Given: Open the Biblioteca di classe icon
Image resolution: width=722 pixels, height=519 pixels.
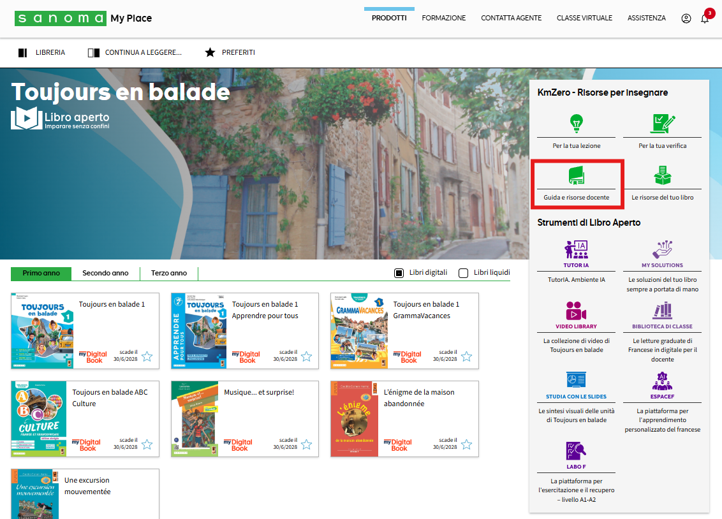Looking at the screenshot, I should pos(662,311).
